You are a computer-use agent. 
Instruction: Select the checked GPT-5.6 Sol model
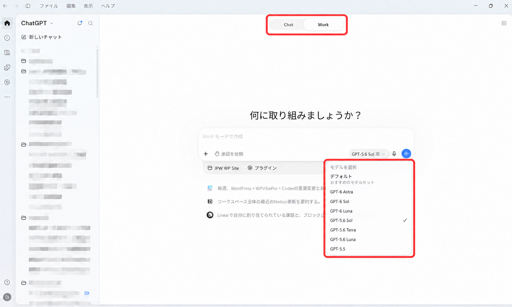click(369, 220)
